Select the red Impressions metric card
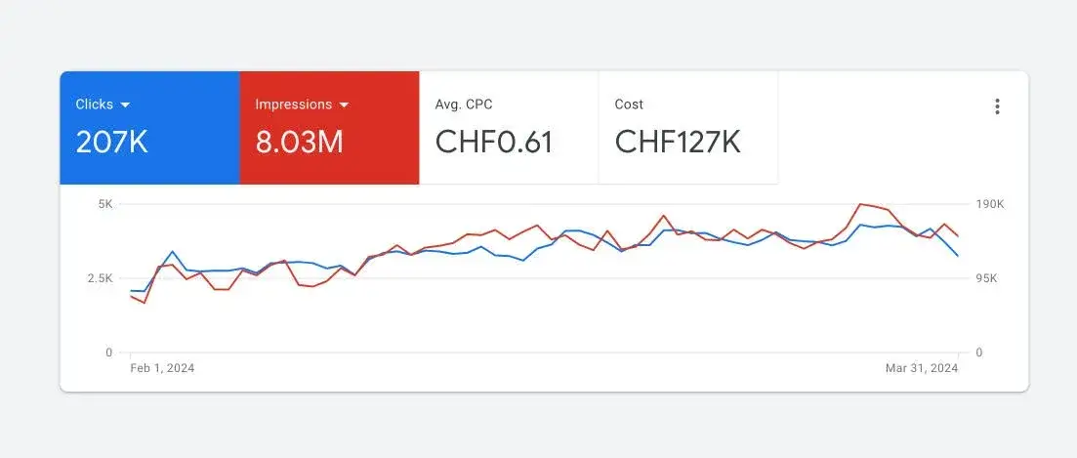 point(329,128)
